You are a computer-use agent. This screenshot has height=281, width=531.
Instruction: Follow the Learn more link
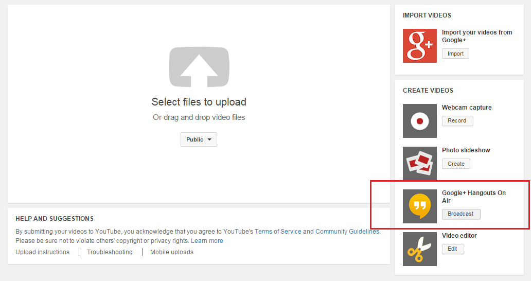(x=207, y=241)
